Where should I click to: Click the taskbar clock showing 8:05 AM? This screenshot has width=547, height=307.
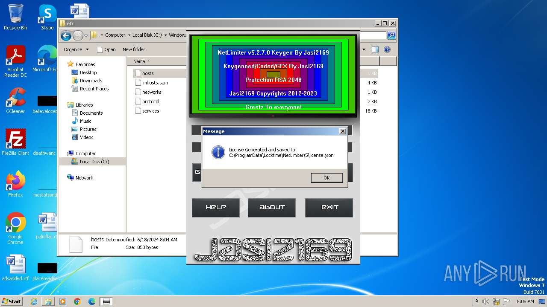click(525, 301)
